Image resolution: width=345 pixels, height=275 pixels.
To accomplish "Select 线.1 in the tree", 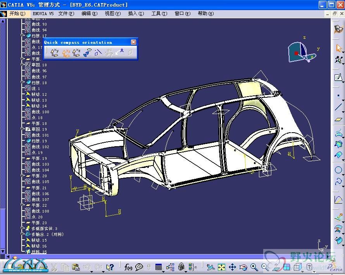I will (x=36, y=88).
